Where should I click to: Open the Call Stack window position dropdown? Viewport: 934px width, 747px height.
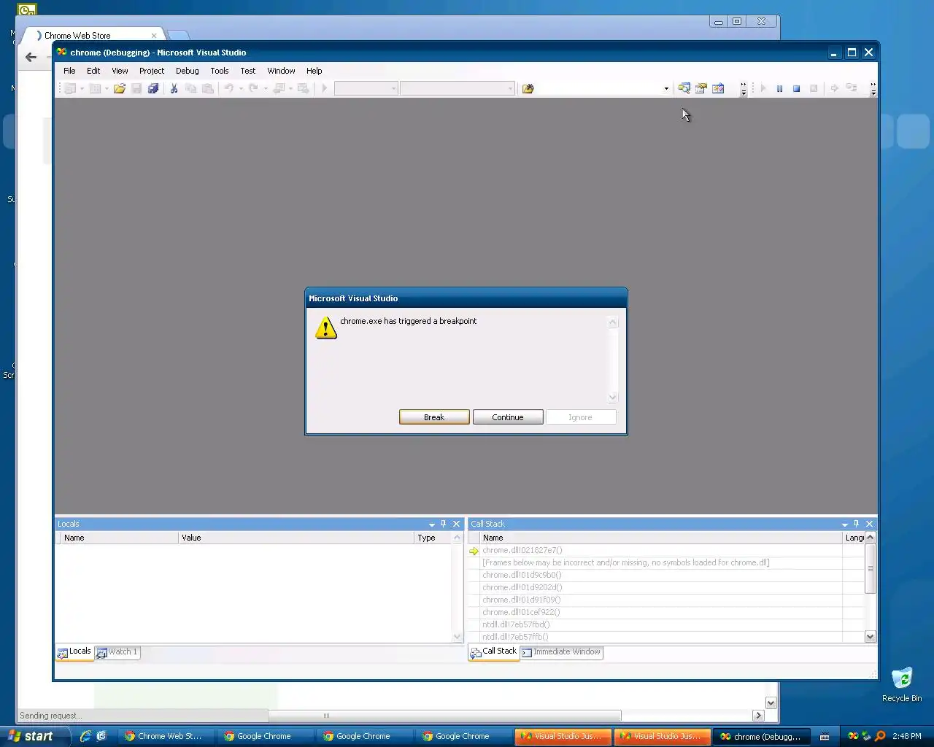point(844,525)
